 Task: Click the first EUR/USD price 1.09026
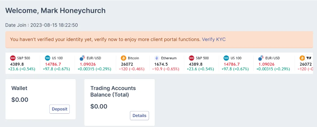[88, 64]
